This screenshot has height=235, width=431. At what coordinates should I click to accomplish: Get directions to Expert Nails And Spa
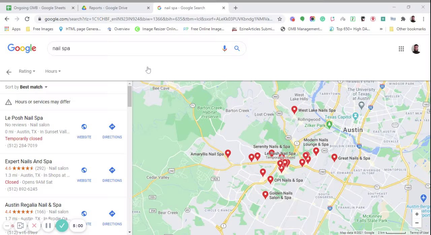pos(112,170)
